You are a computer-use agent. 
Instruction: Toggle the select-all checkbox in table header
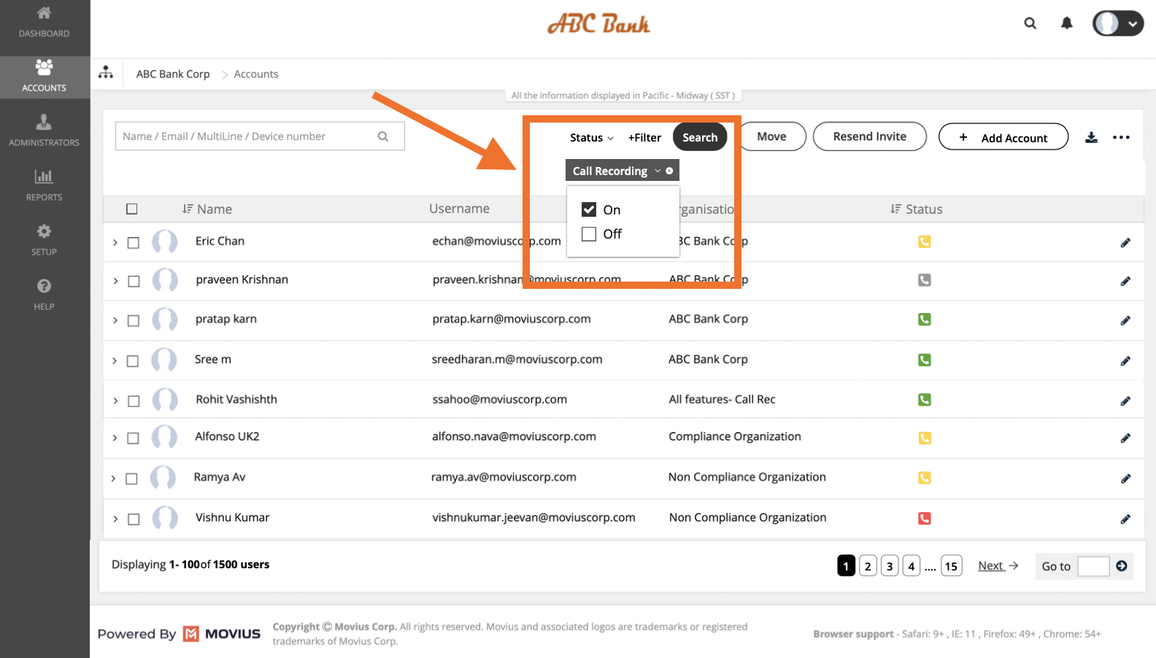pyautogui.click(x=132, y=209)
